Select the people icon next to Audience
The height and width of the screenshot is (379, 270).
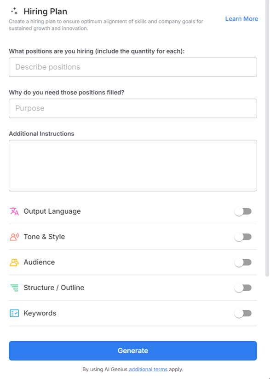(14, 262)
